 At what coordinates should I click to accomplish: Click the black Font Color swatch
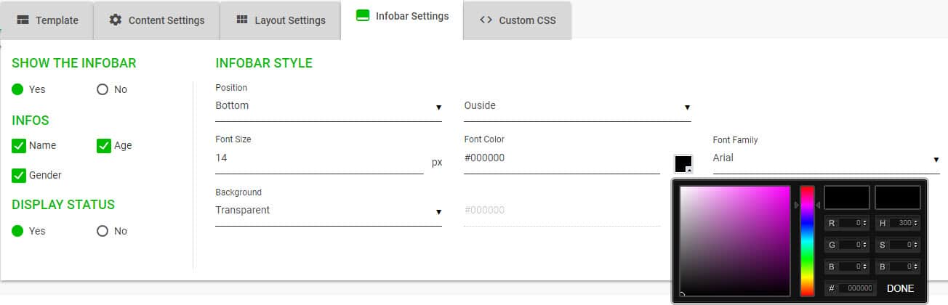tap(683, 164)
